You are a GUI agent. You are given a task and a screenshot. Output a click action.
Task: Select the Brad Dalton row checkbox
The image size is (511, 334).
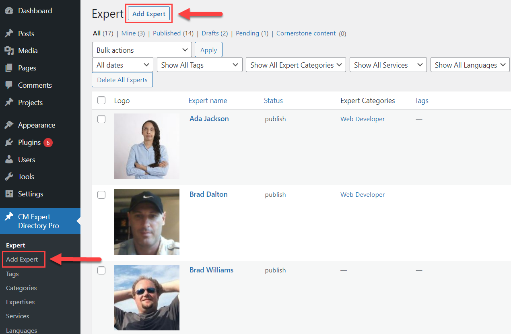tap(101, 195)
